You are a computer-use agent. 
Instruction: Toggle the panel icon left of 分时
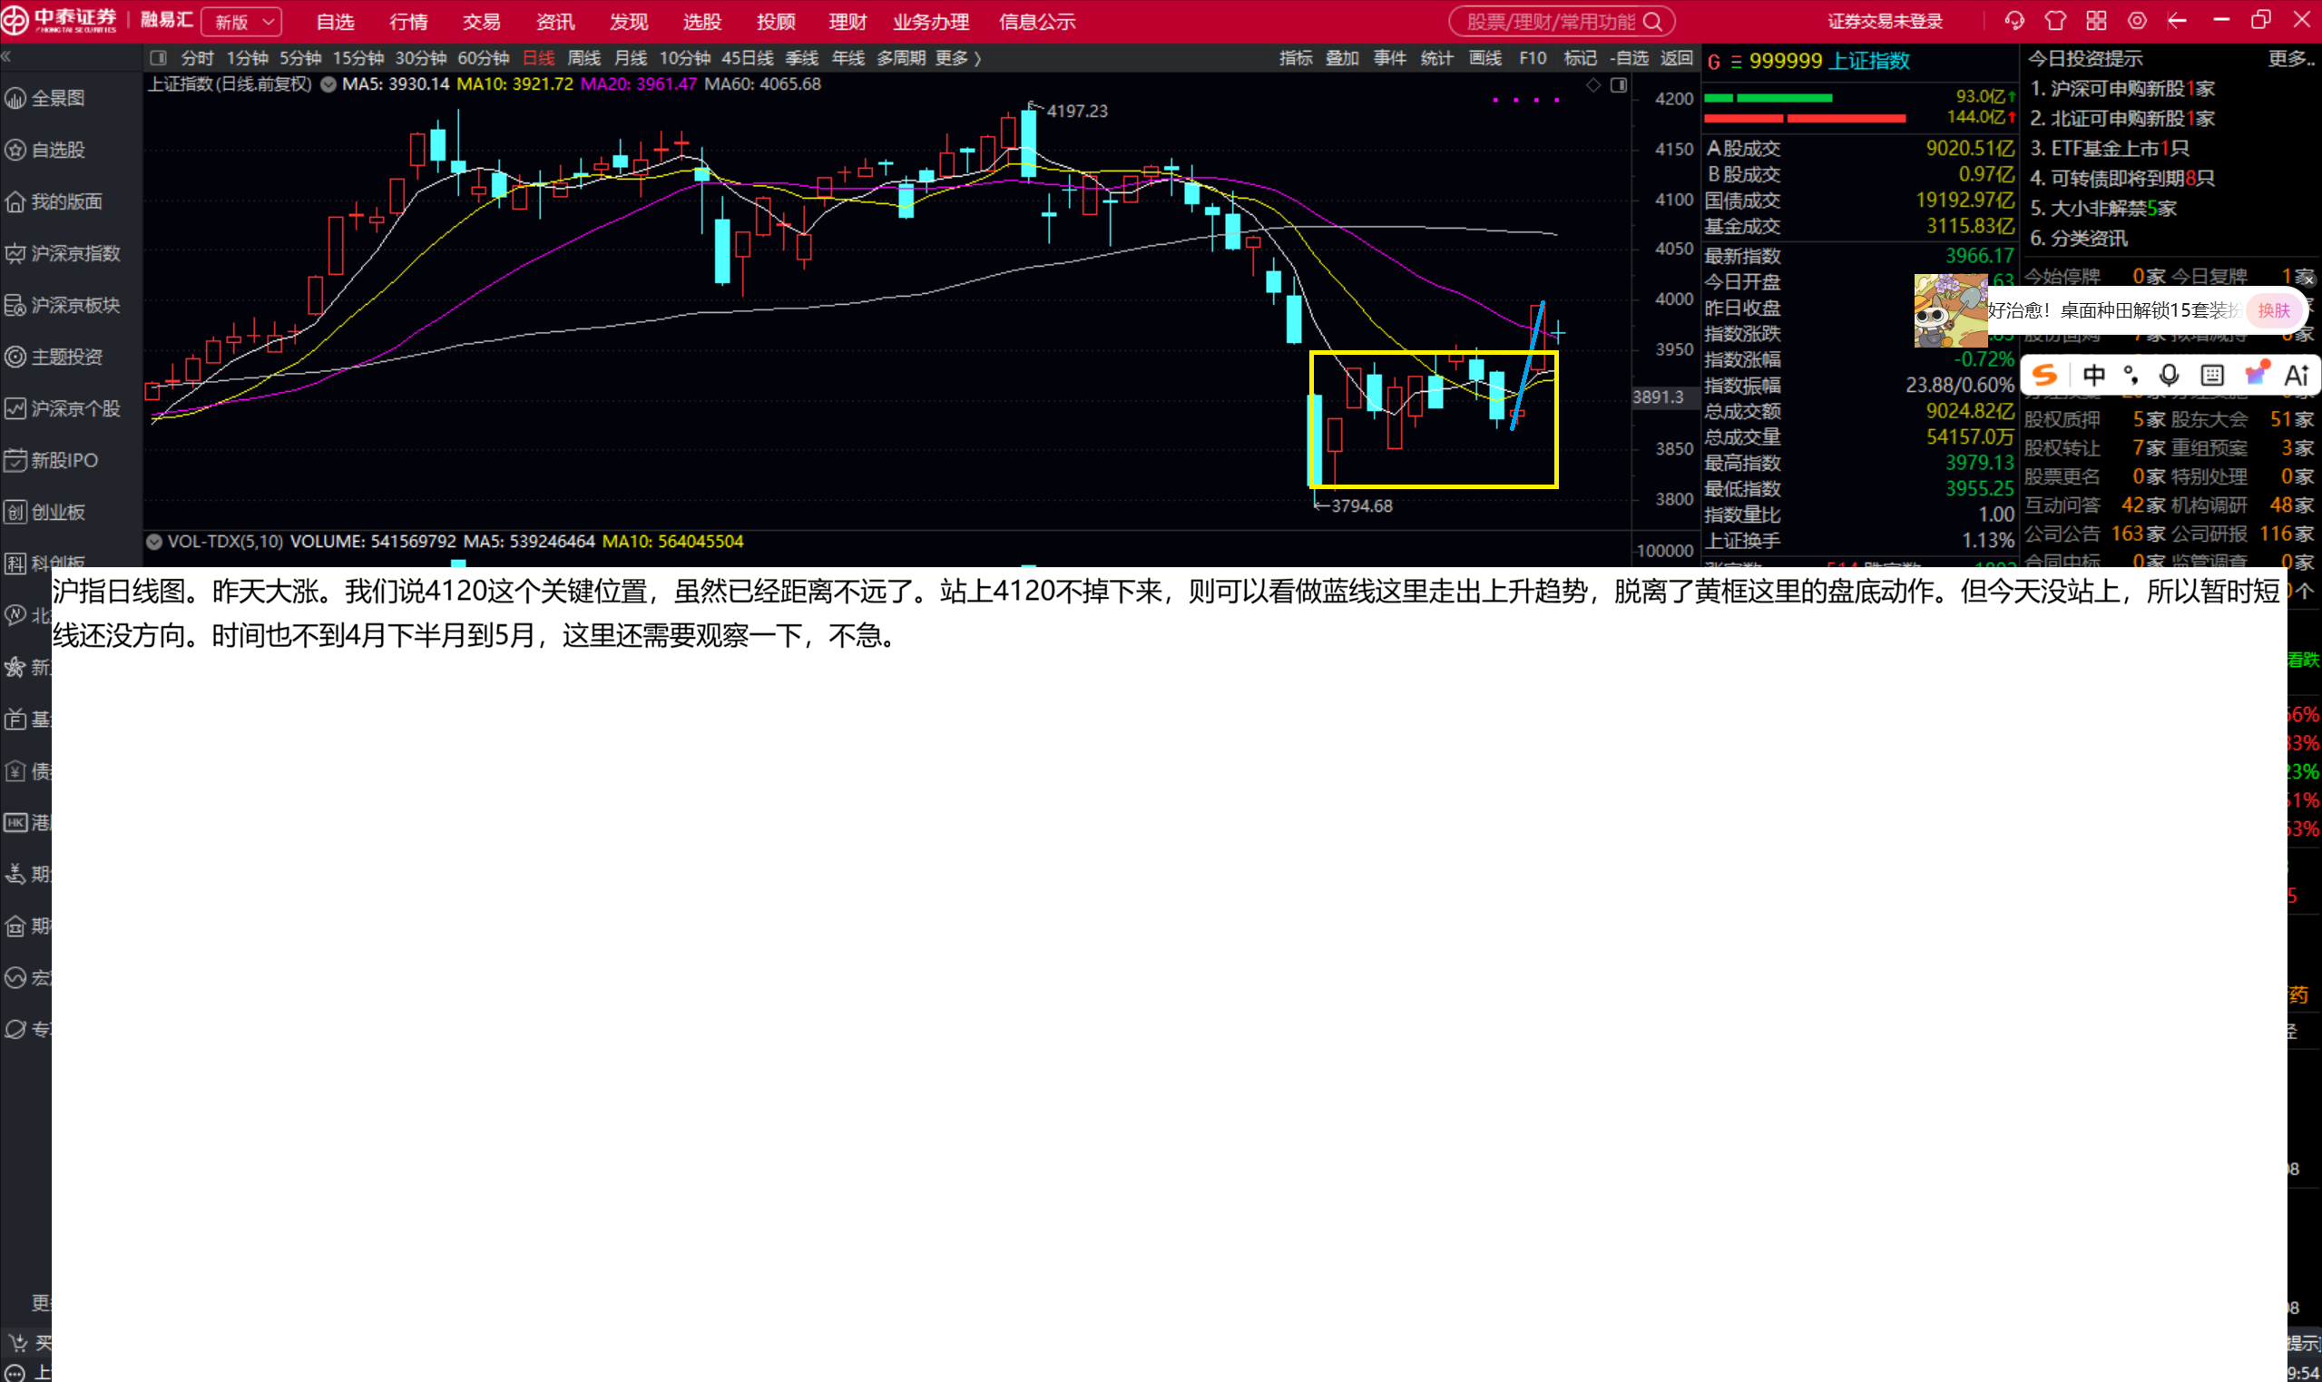pyautogui.click(x=158, y=58)
